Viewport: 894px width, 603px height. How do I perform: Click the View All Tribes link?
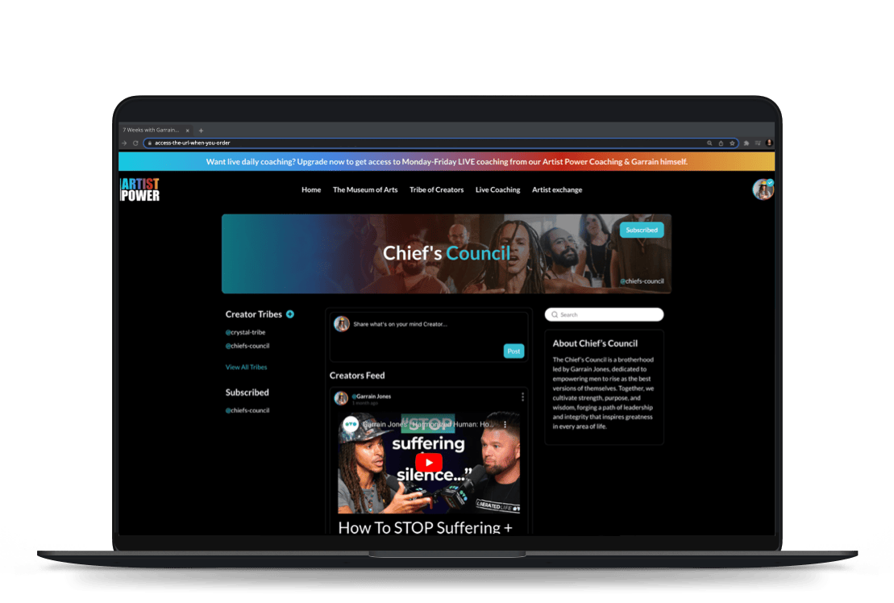click(246, 368)
